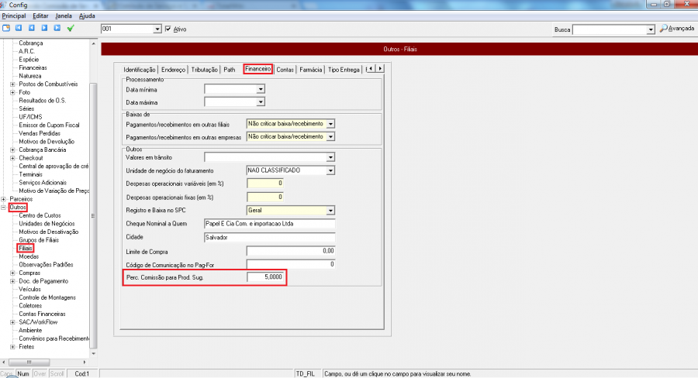Viewport: 698px width, 378px height.
Task: Click the Avançada search button
Action: [676, 29]
